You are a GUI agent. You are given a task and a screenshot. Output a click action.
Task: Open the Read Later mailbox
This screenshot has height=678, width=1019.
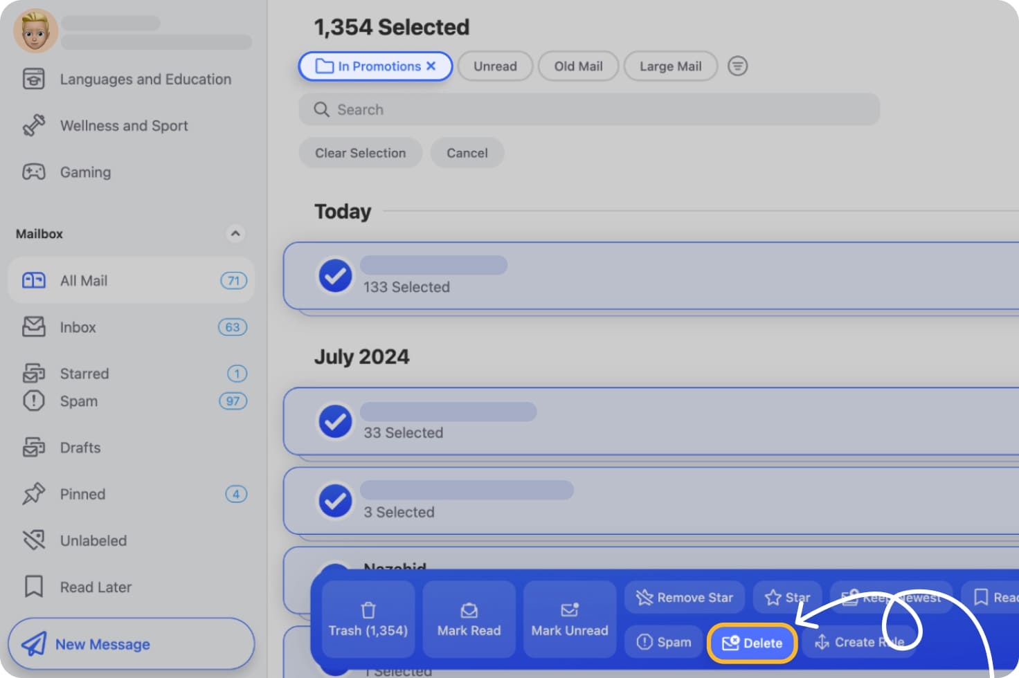pyautogui.click(x=96, y=587)
